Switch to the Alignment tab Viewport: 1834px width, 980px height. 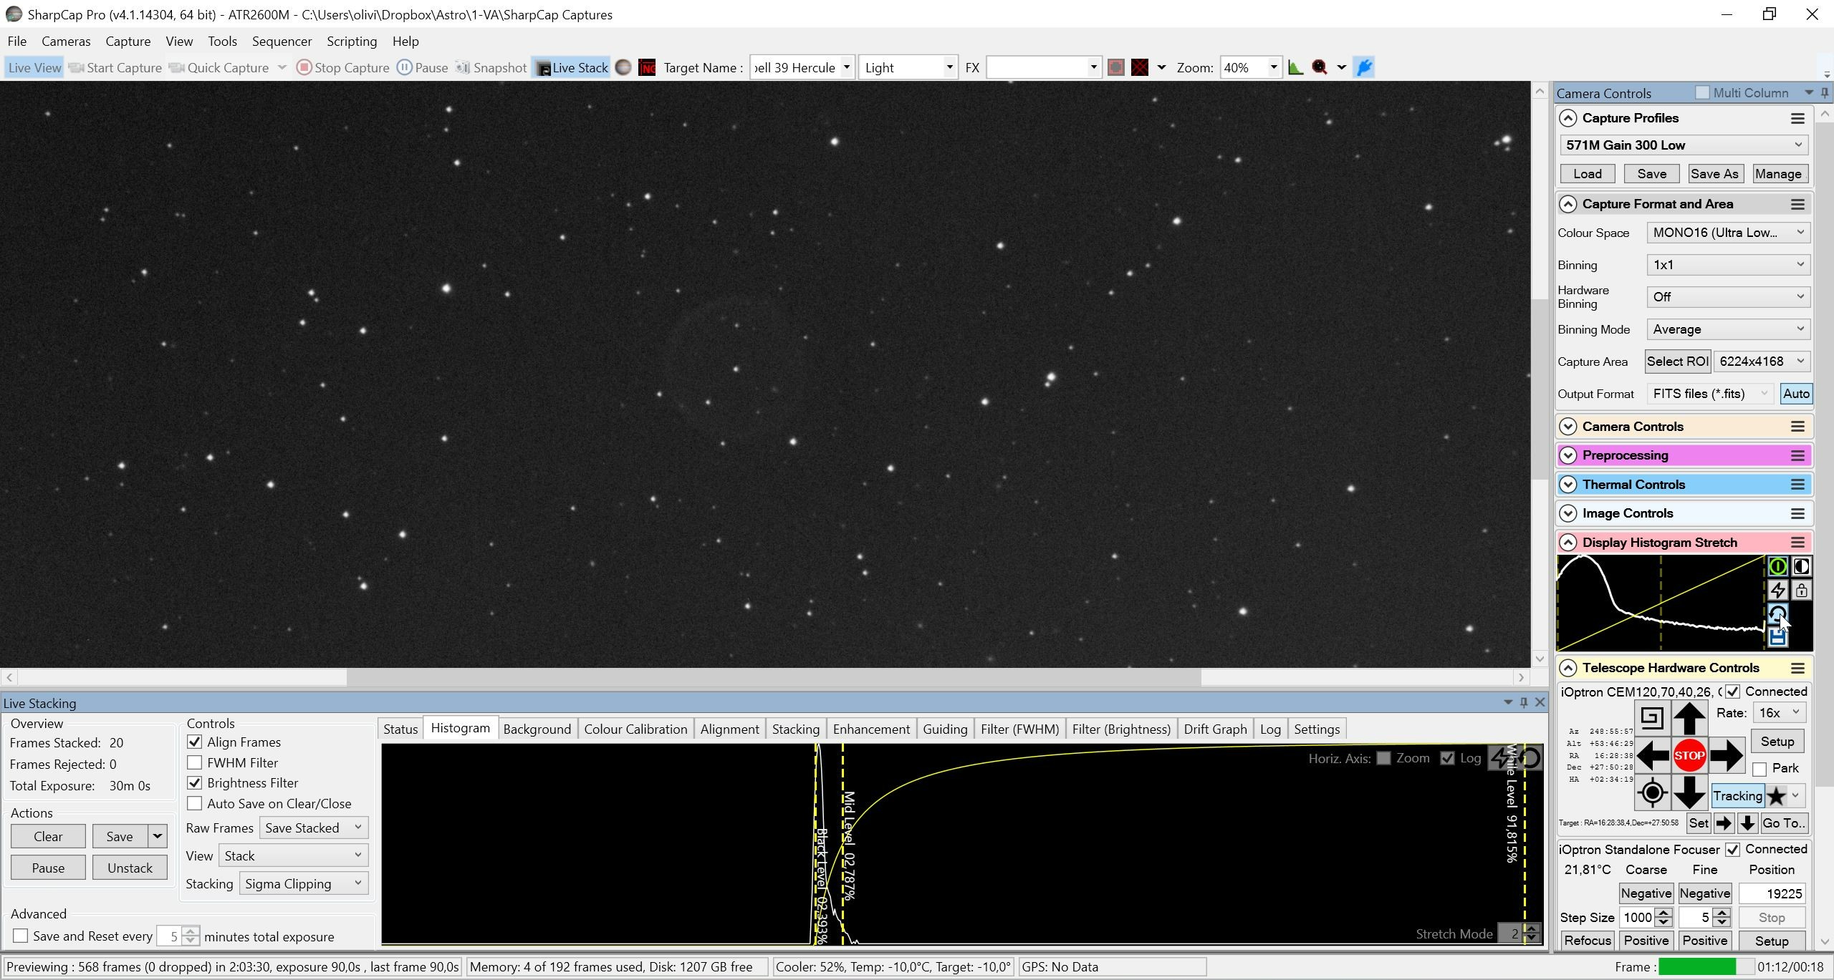729,729
